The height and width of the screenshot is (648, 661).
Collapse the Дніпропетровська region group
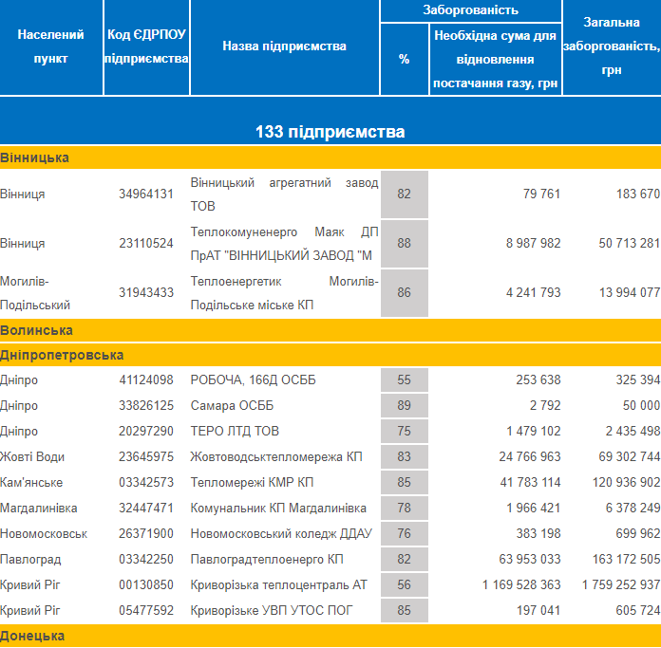pos(62,355)
